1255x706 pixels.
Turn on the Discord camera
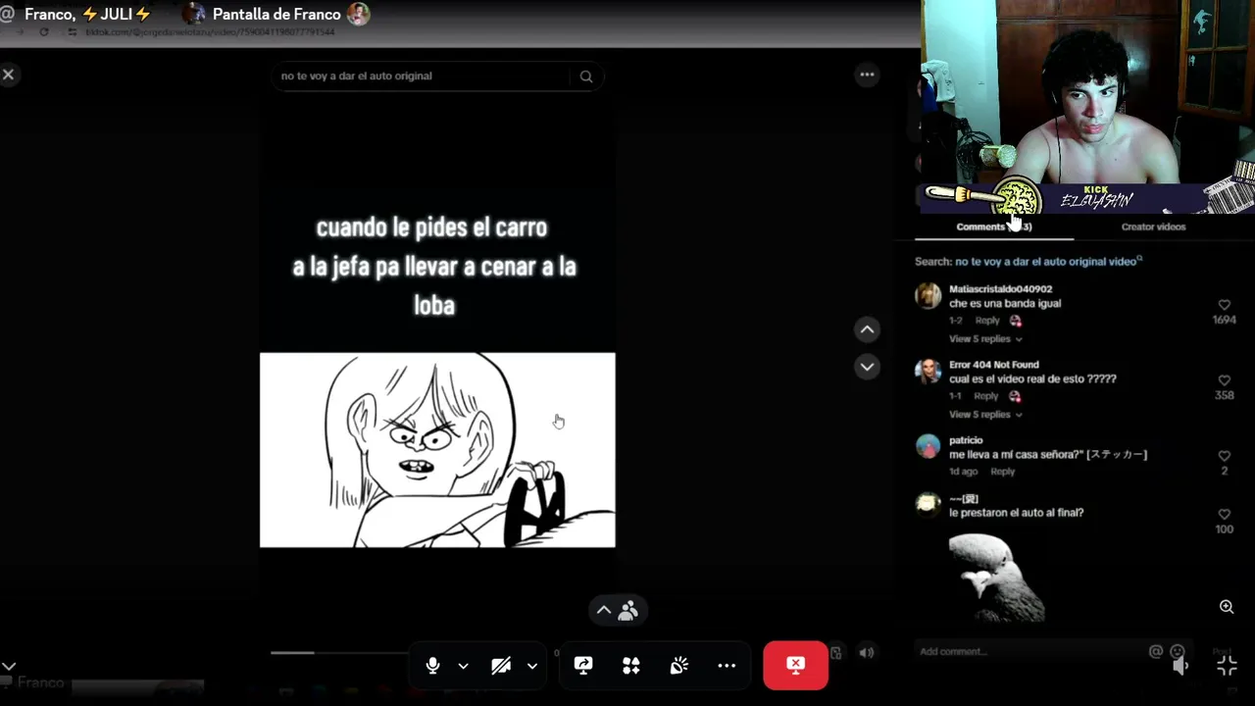501,666
